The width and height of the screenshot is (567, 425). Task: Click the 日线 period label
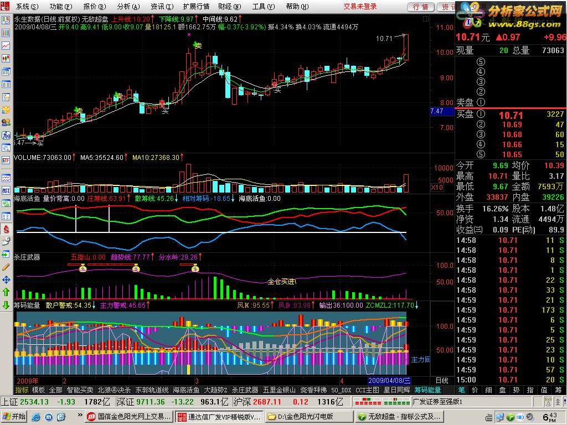coord(442,381)
